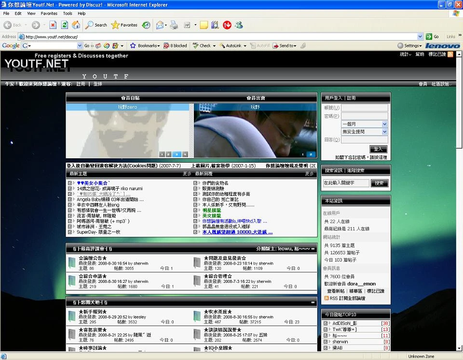Click the forward navigation arrow
463x360 pixels.
pos(36,25)
